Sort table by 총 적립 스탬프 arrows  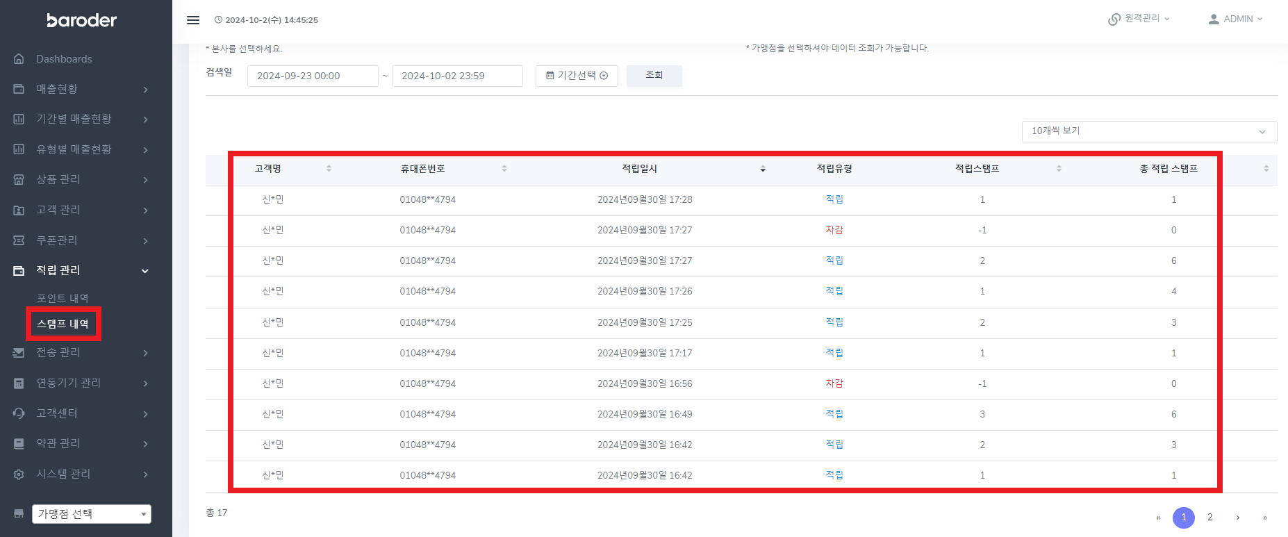click(1266, 169)
